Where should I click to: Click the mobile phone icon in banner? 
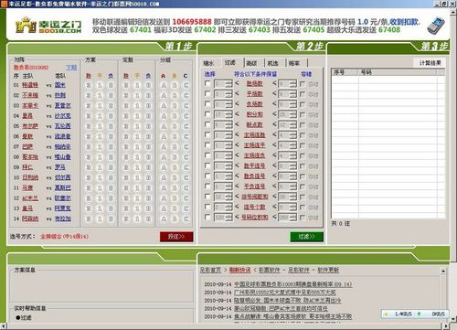(x=436, y=26)
